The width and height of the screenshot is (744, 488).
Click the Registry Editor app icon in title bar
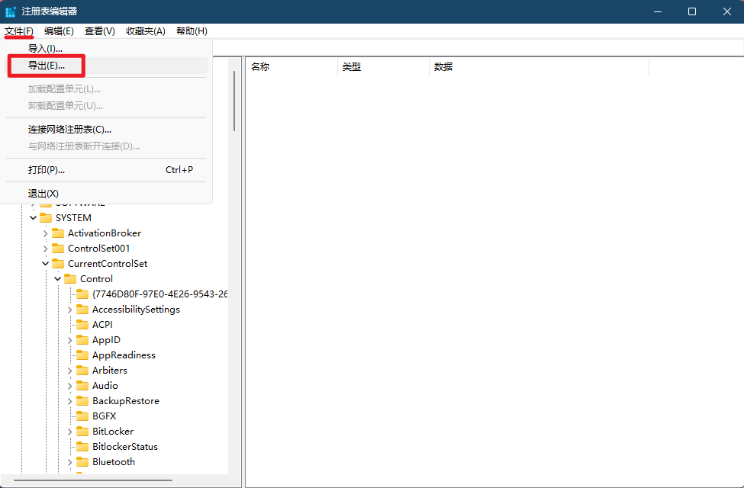[x=11, y=11]
